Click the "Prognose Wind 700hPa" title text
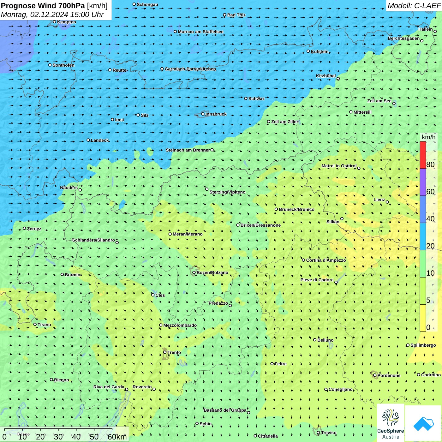 pos(43,6)
